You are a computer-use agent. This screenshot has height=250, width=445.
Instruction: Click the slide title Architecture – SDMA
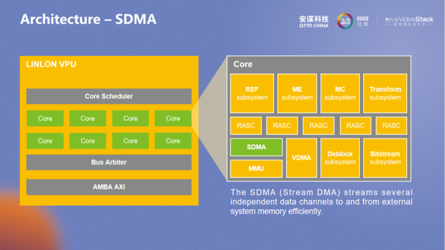pyautogui.click(x=88, y=19)
